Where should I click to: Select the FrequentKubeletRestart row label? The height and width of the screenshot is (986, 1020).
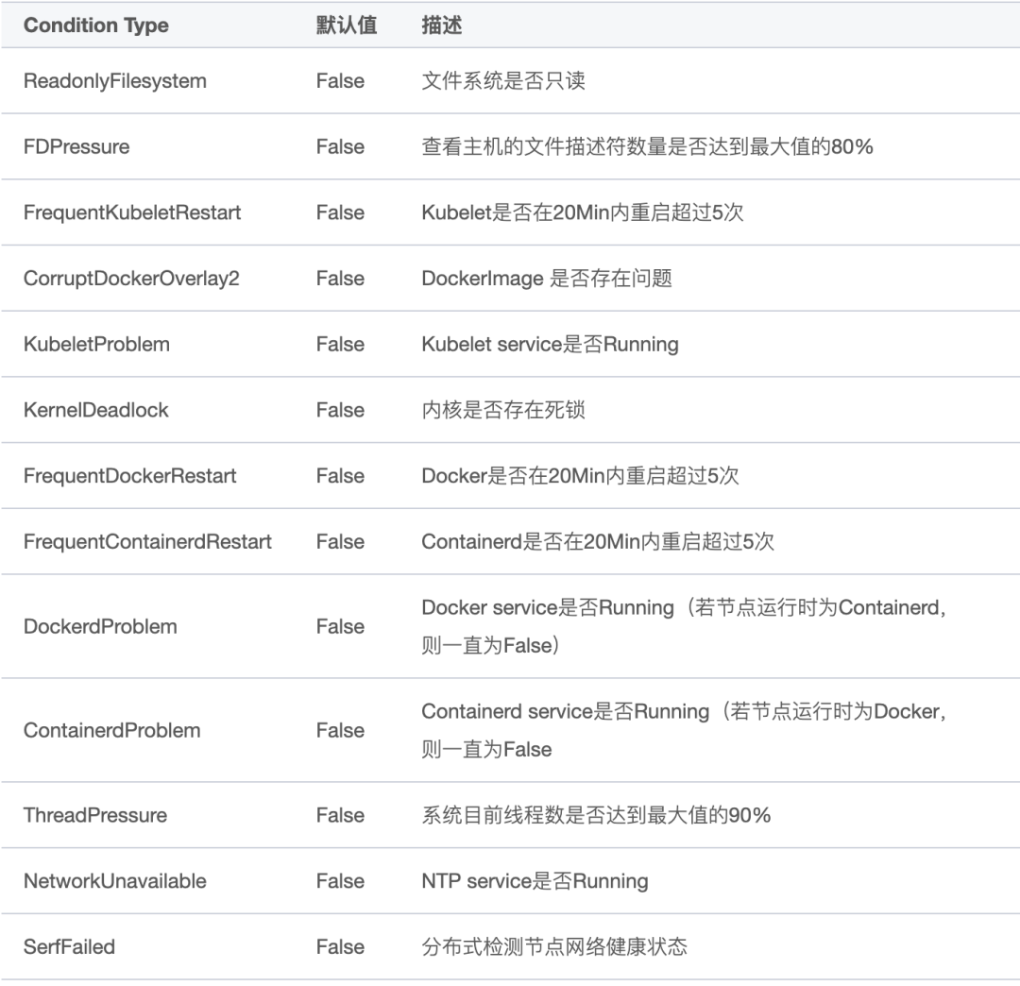click(x=132, y=212)
